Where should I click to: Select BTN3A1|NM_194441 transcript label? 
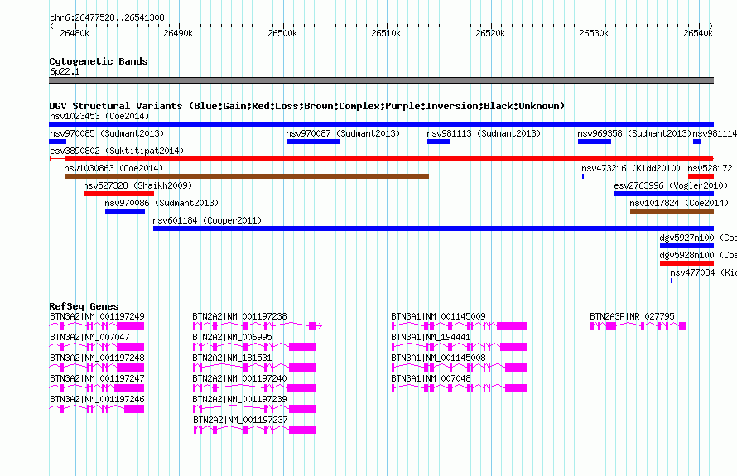[431, 337]
